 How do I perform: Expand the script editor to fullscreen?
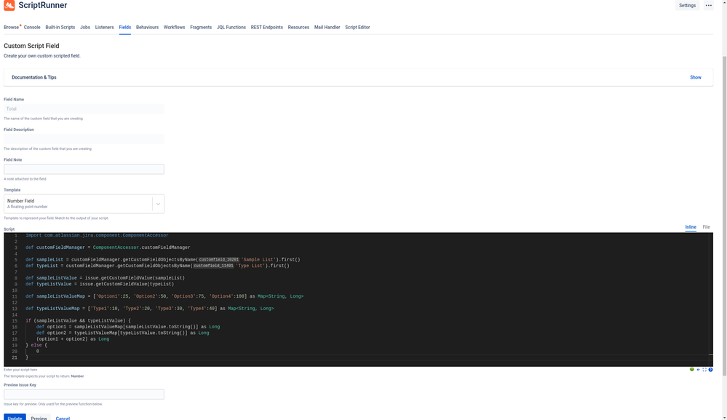[x=704, y=370]
